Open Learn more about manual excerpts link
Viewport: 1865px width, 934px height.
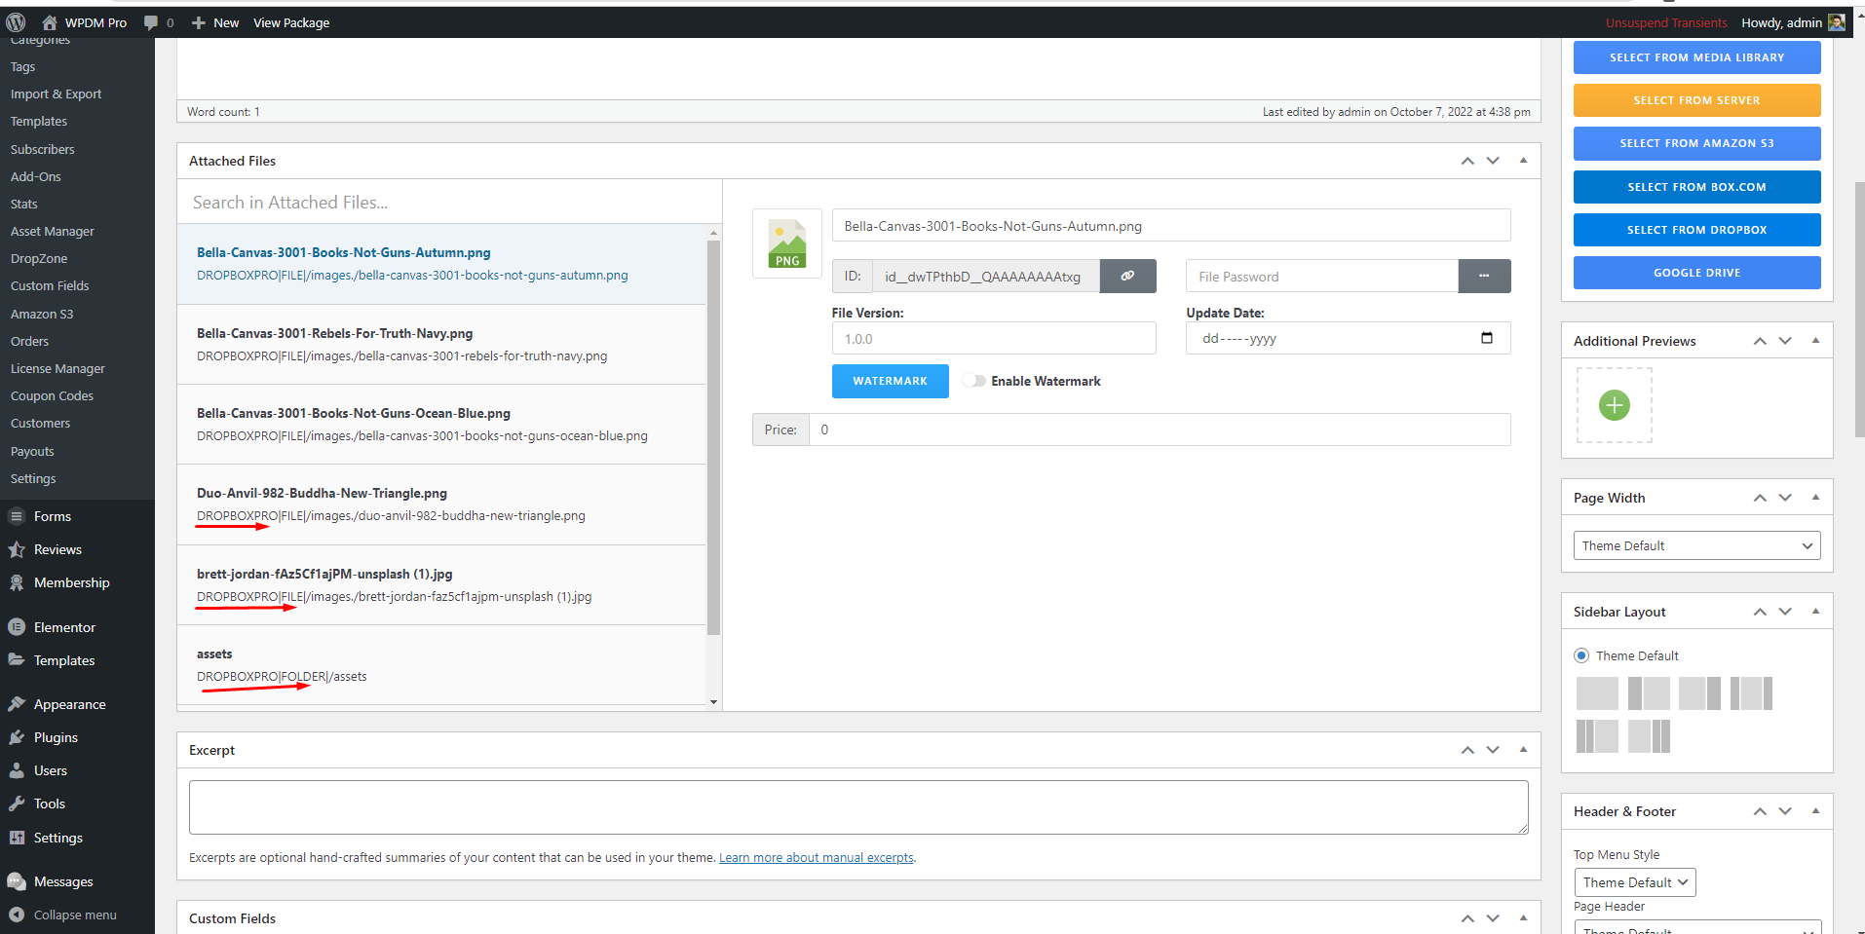click(x=817, y=858)
